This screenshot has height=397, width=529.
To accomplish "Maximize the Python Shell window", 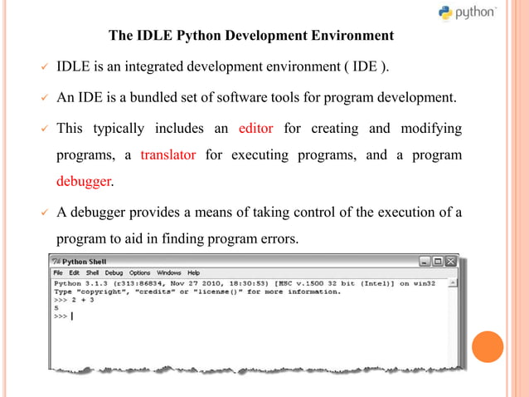I will coord(438,261).
